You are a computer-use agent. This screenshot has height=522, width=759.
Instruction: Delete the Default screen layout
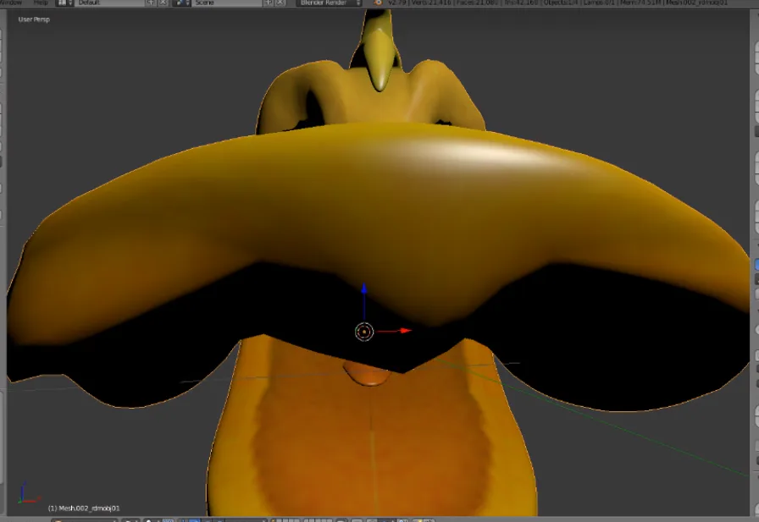point(163,3)
